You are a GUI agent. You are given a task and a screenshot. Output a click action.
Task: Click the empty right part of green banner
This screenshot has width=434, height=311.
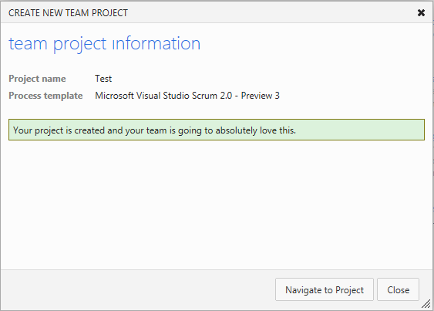click(360, 130)
